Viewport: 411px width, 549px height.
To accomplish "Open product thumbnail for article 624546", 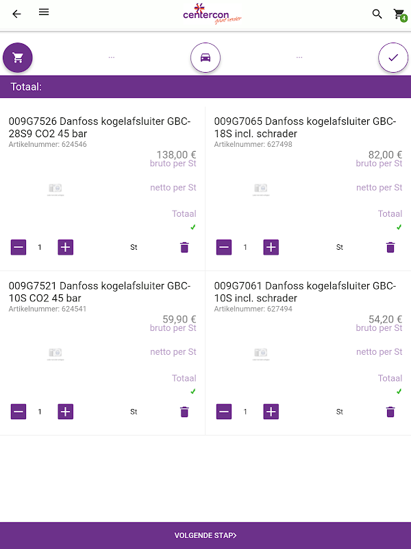I will click(x=55, y=189).
